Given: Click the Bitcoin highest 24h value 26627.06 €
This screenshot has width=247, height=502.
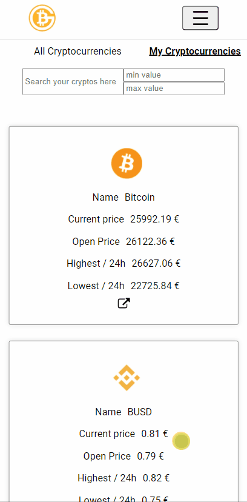Looking at the screenshot, I should [156, 264].
